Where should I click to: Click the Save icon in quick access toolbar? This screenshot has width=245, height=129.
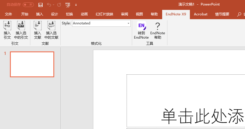point(41,5)
